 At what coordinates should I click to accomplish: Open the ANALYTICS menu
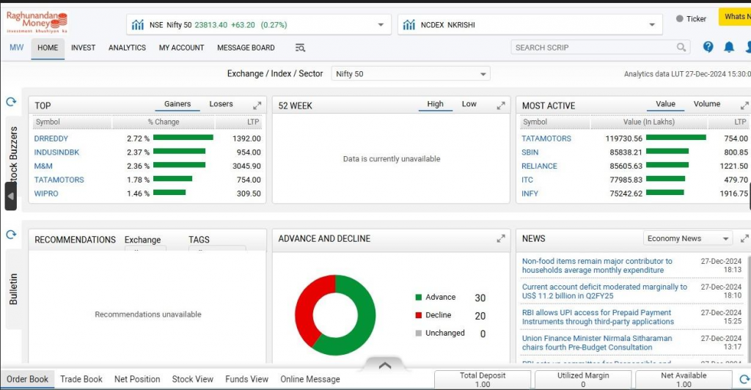click(x=127, y=48)
